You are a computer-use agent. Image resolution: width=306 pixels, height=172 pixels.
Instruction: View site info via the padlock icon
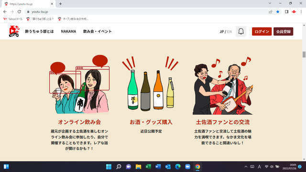[28, 11]
